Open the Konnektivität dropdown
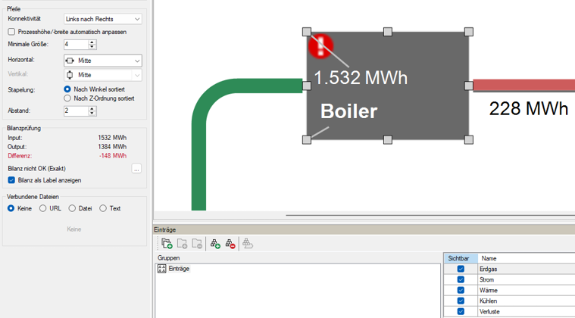 pos(103,19)
